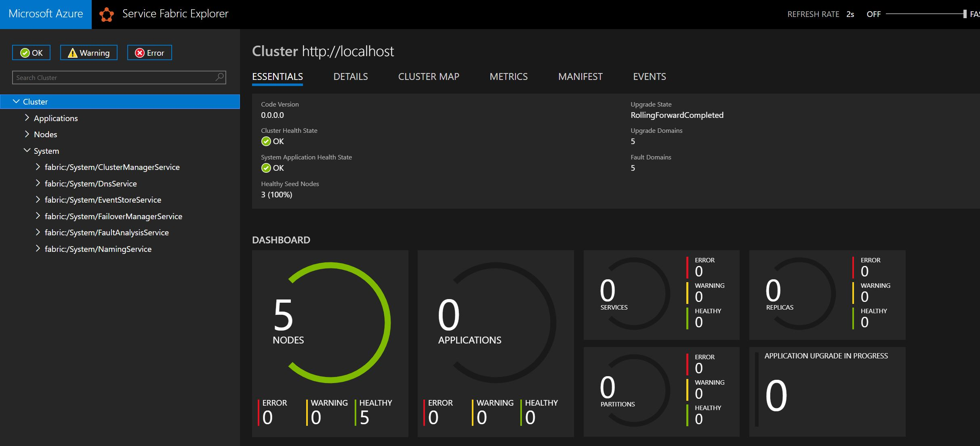This screenshot has height=446, width=980.
Task: Select the System item in the tree
Action: coord(46,151)
